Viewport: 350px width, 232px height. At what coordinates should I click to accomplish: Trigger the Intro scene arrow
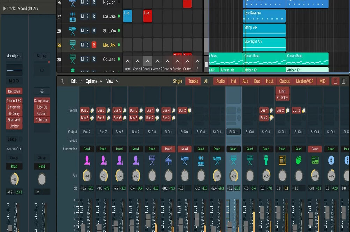pyautogui.click(x=127, y=61)
